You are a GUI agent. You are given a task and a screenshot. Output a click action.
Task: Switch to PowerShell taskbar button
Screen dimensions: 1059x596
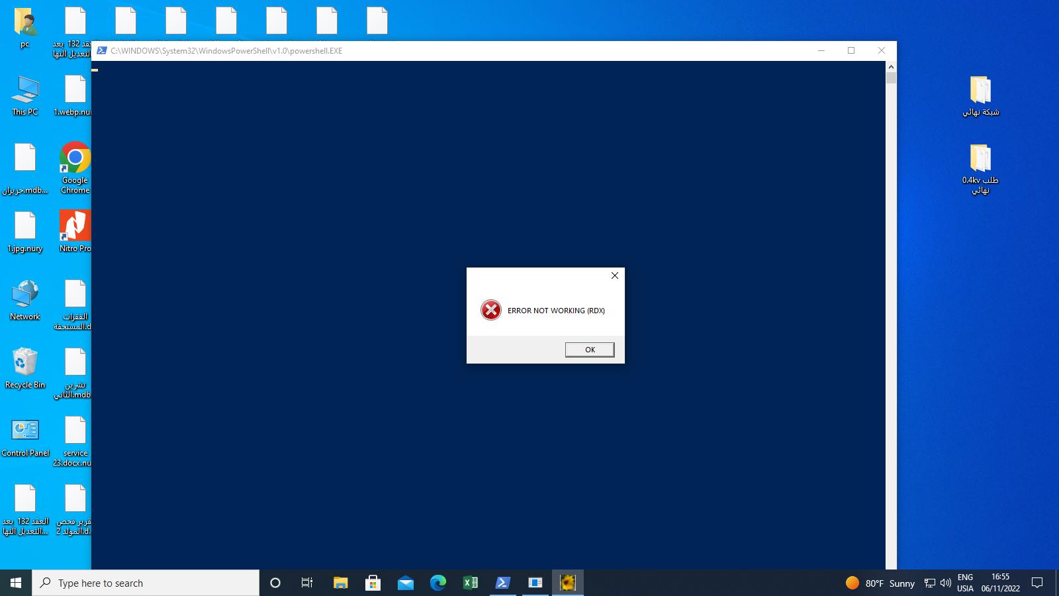click(x=503, y=583)
